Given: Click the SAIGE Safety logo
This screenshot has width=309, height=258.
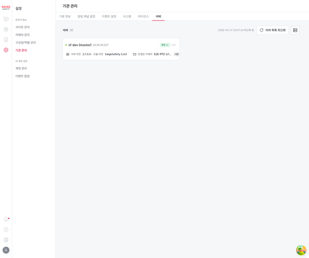Looking at the screenshot, I should click(6, 7).
